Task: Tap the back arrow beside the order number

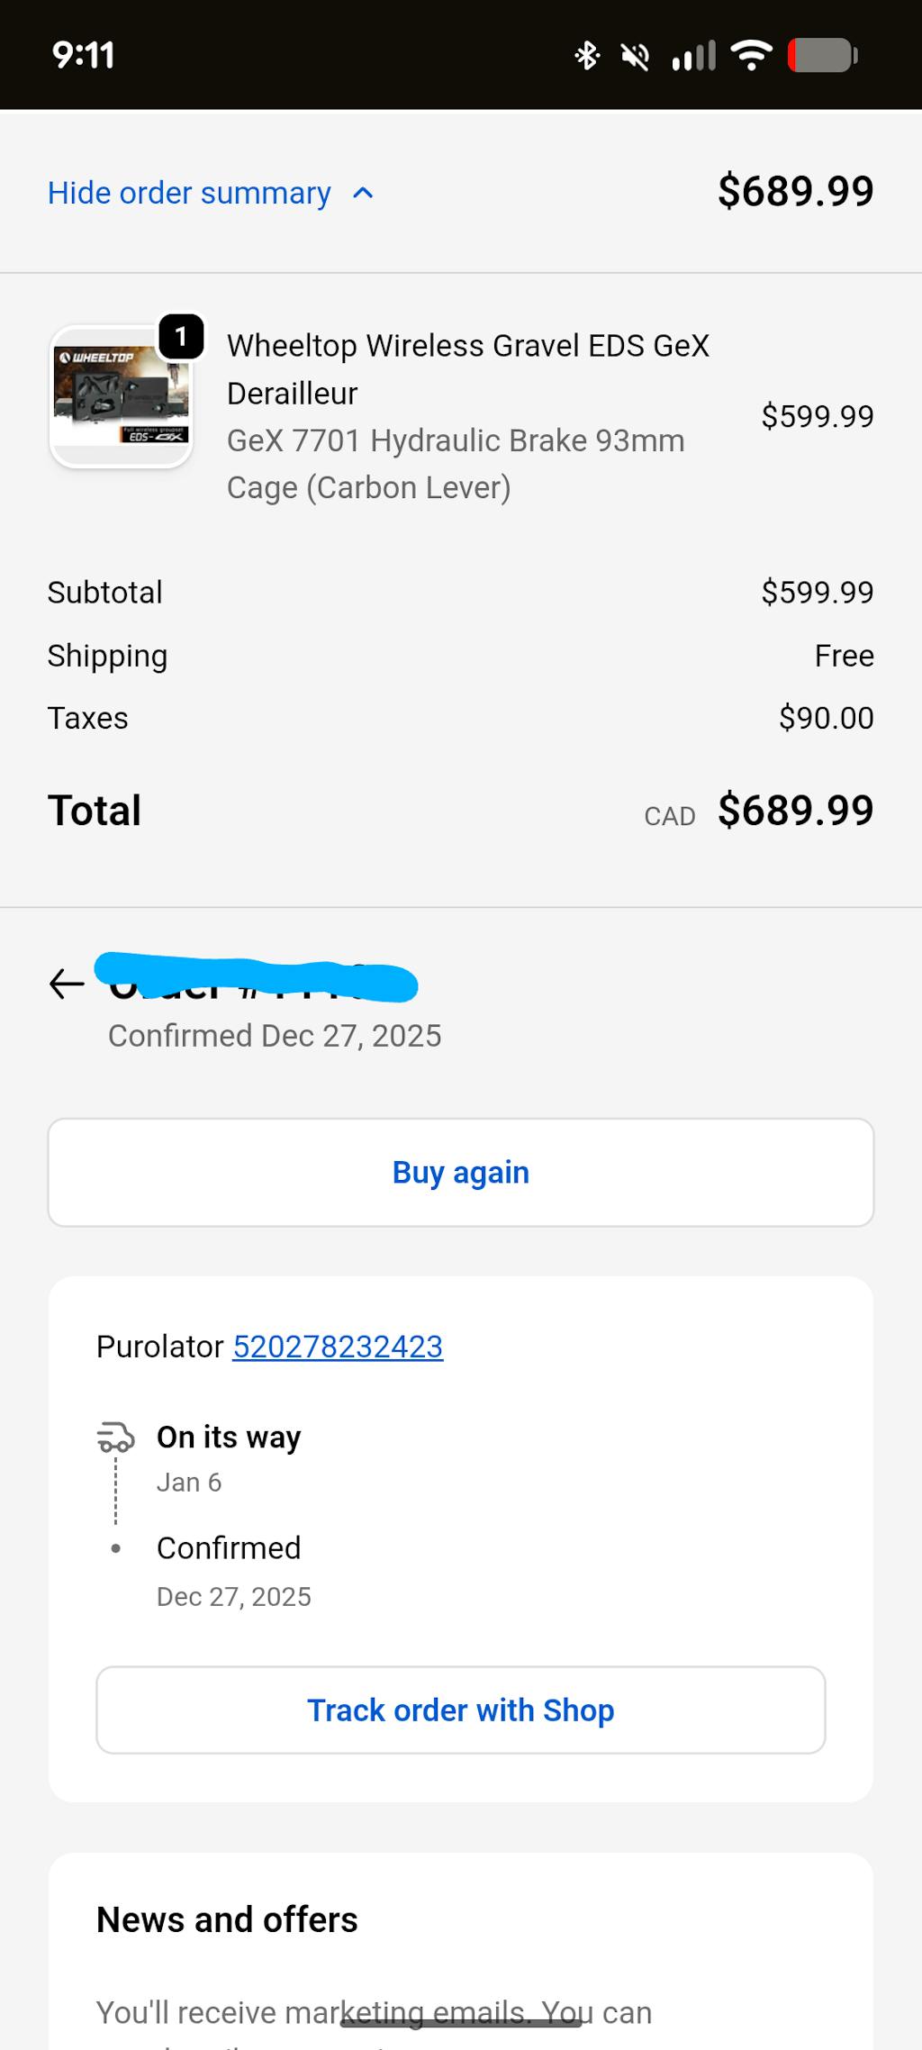Action: coord(67,984)
